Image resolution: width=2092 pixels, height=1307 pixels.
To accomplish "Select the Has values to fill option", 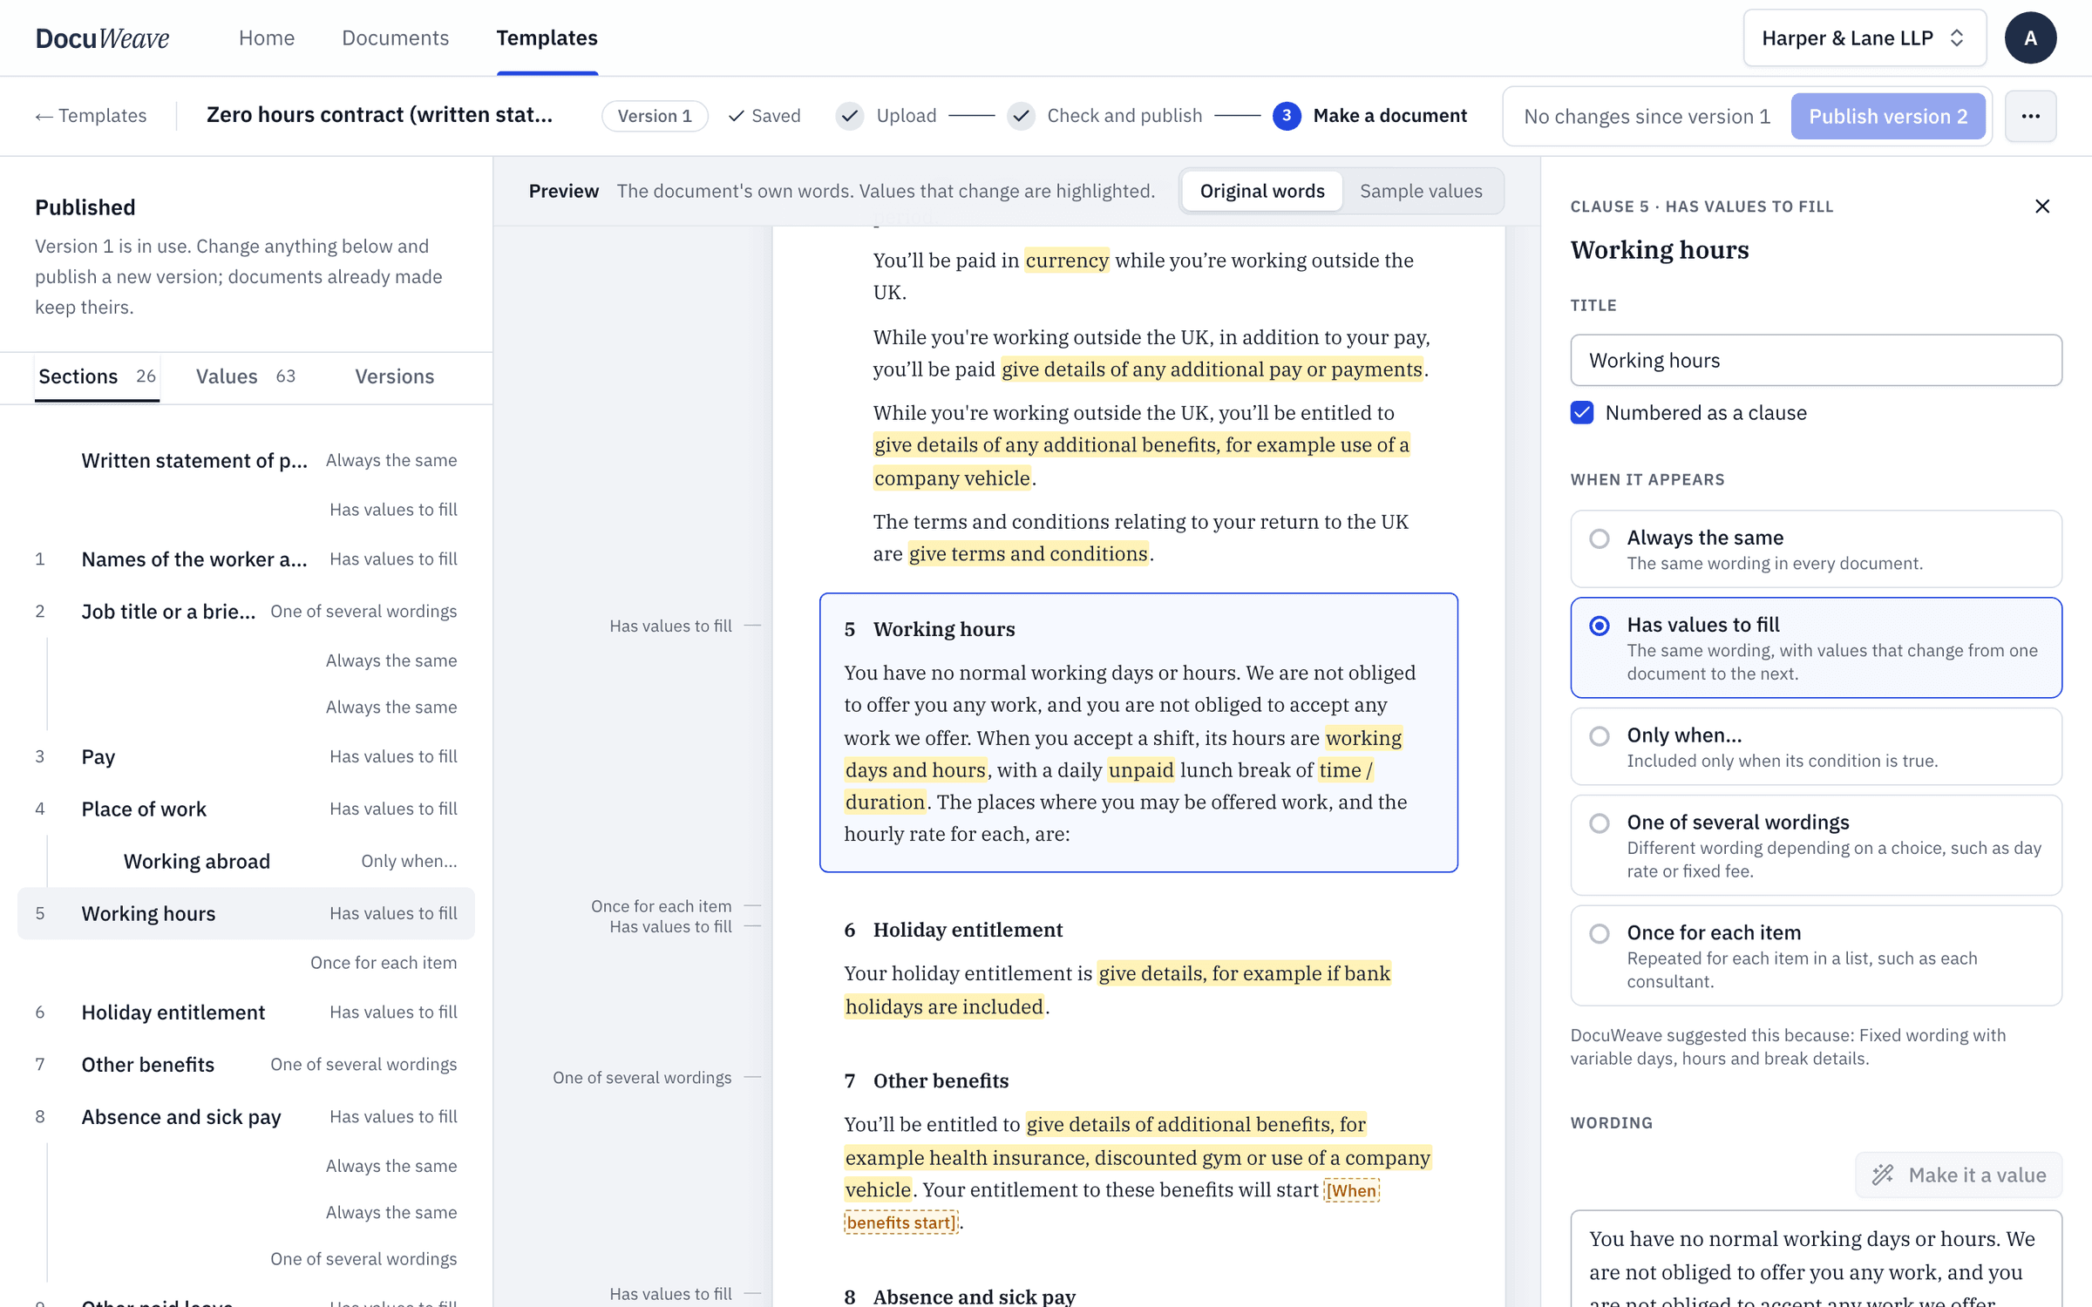I will tap(1816, 647).
